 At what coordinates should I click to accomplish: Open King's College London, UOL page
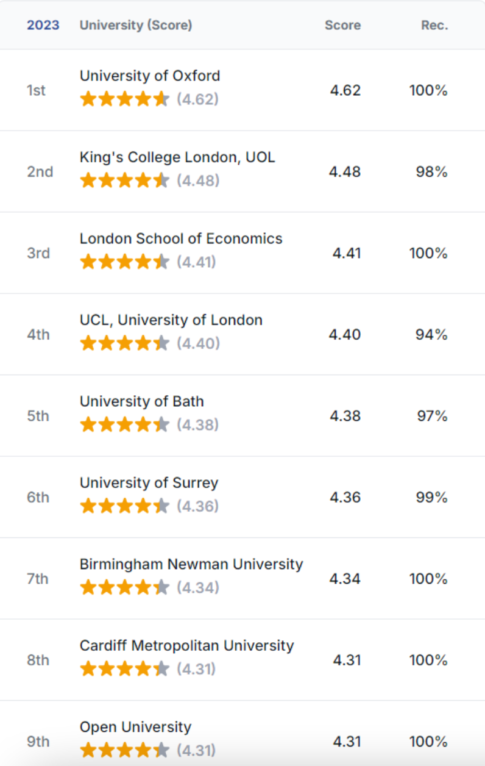[177, 157]
